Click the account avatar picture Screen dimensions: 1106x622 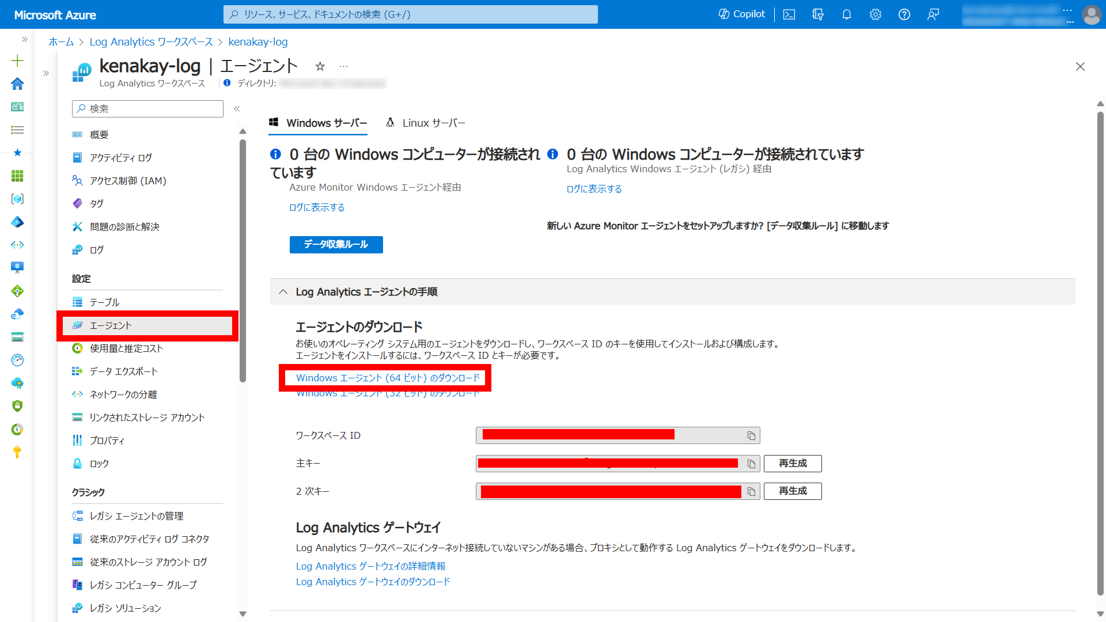[x=1091, y=14]
